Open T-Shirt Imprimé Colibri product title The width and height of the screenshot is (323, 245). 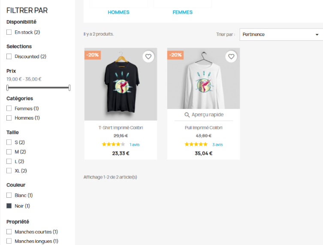click(121, 128)
